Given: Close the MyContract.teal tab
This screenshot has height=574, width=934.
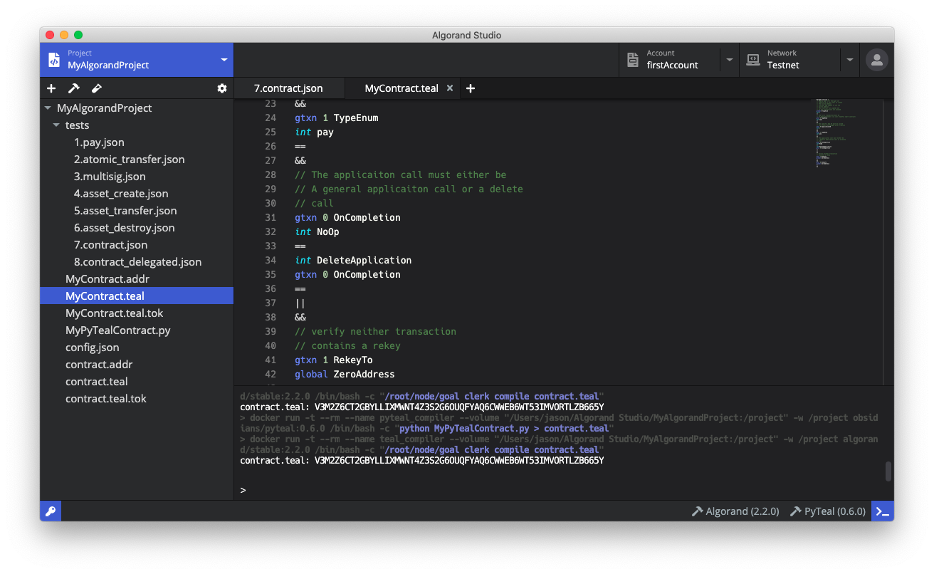Looking at the screenshot, I should point(450,88).
